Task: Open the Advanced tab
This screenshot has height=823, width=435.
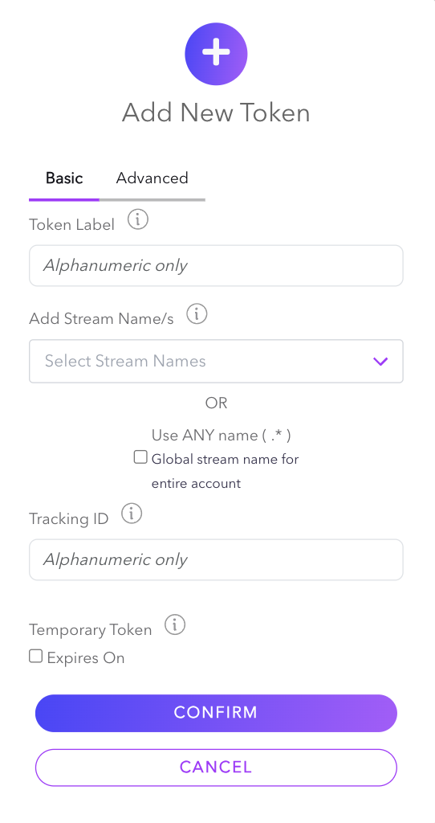Action: [x=152, y=178]
